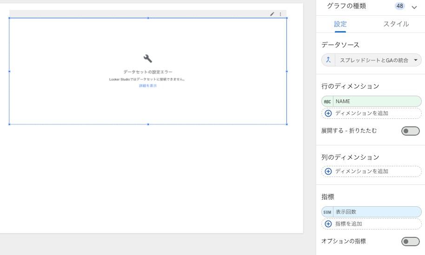425x255 pixels.
Task: Select the NAME dimension field
Action: click(377, 101)
